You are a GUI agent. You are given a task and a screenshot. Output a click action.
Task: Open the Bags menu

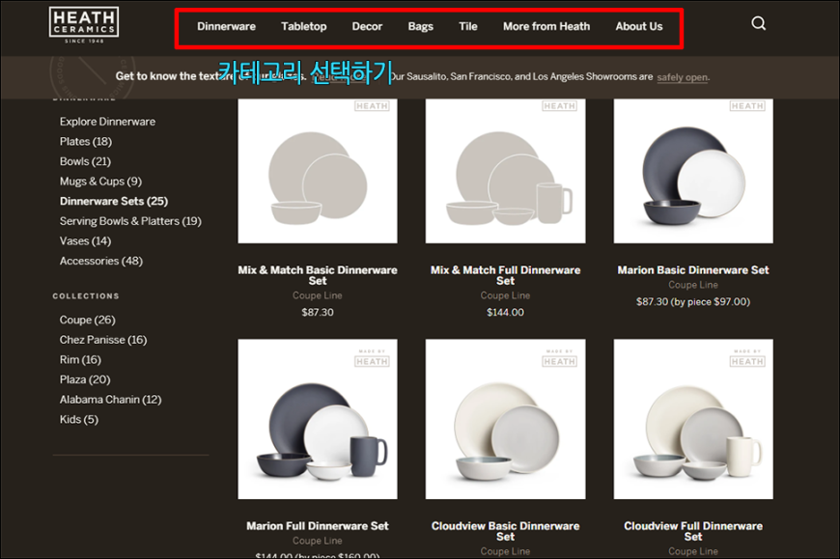421,26
